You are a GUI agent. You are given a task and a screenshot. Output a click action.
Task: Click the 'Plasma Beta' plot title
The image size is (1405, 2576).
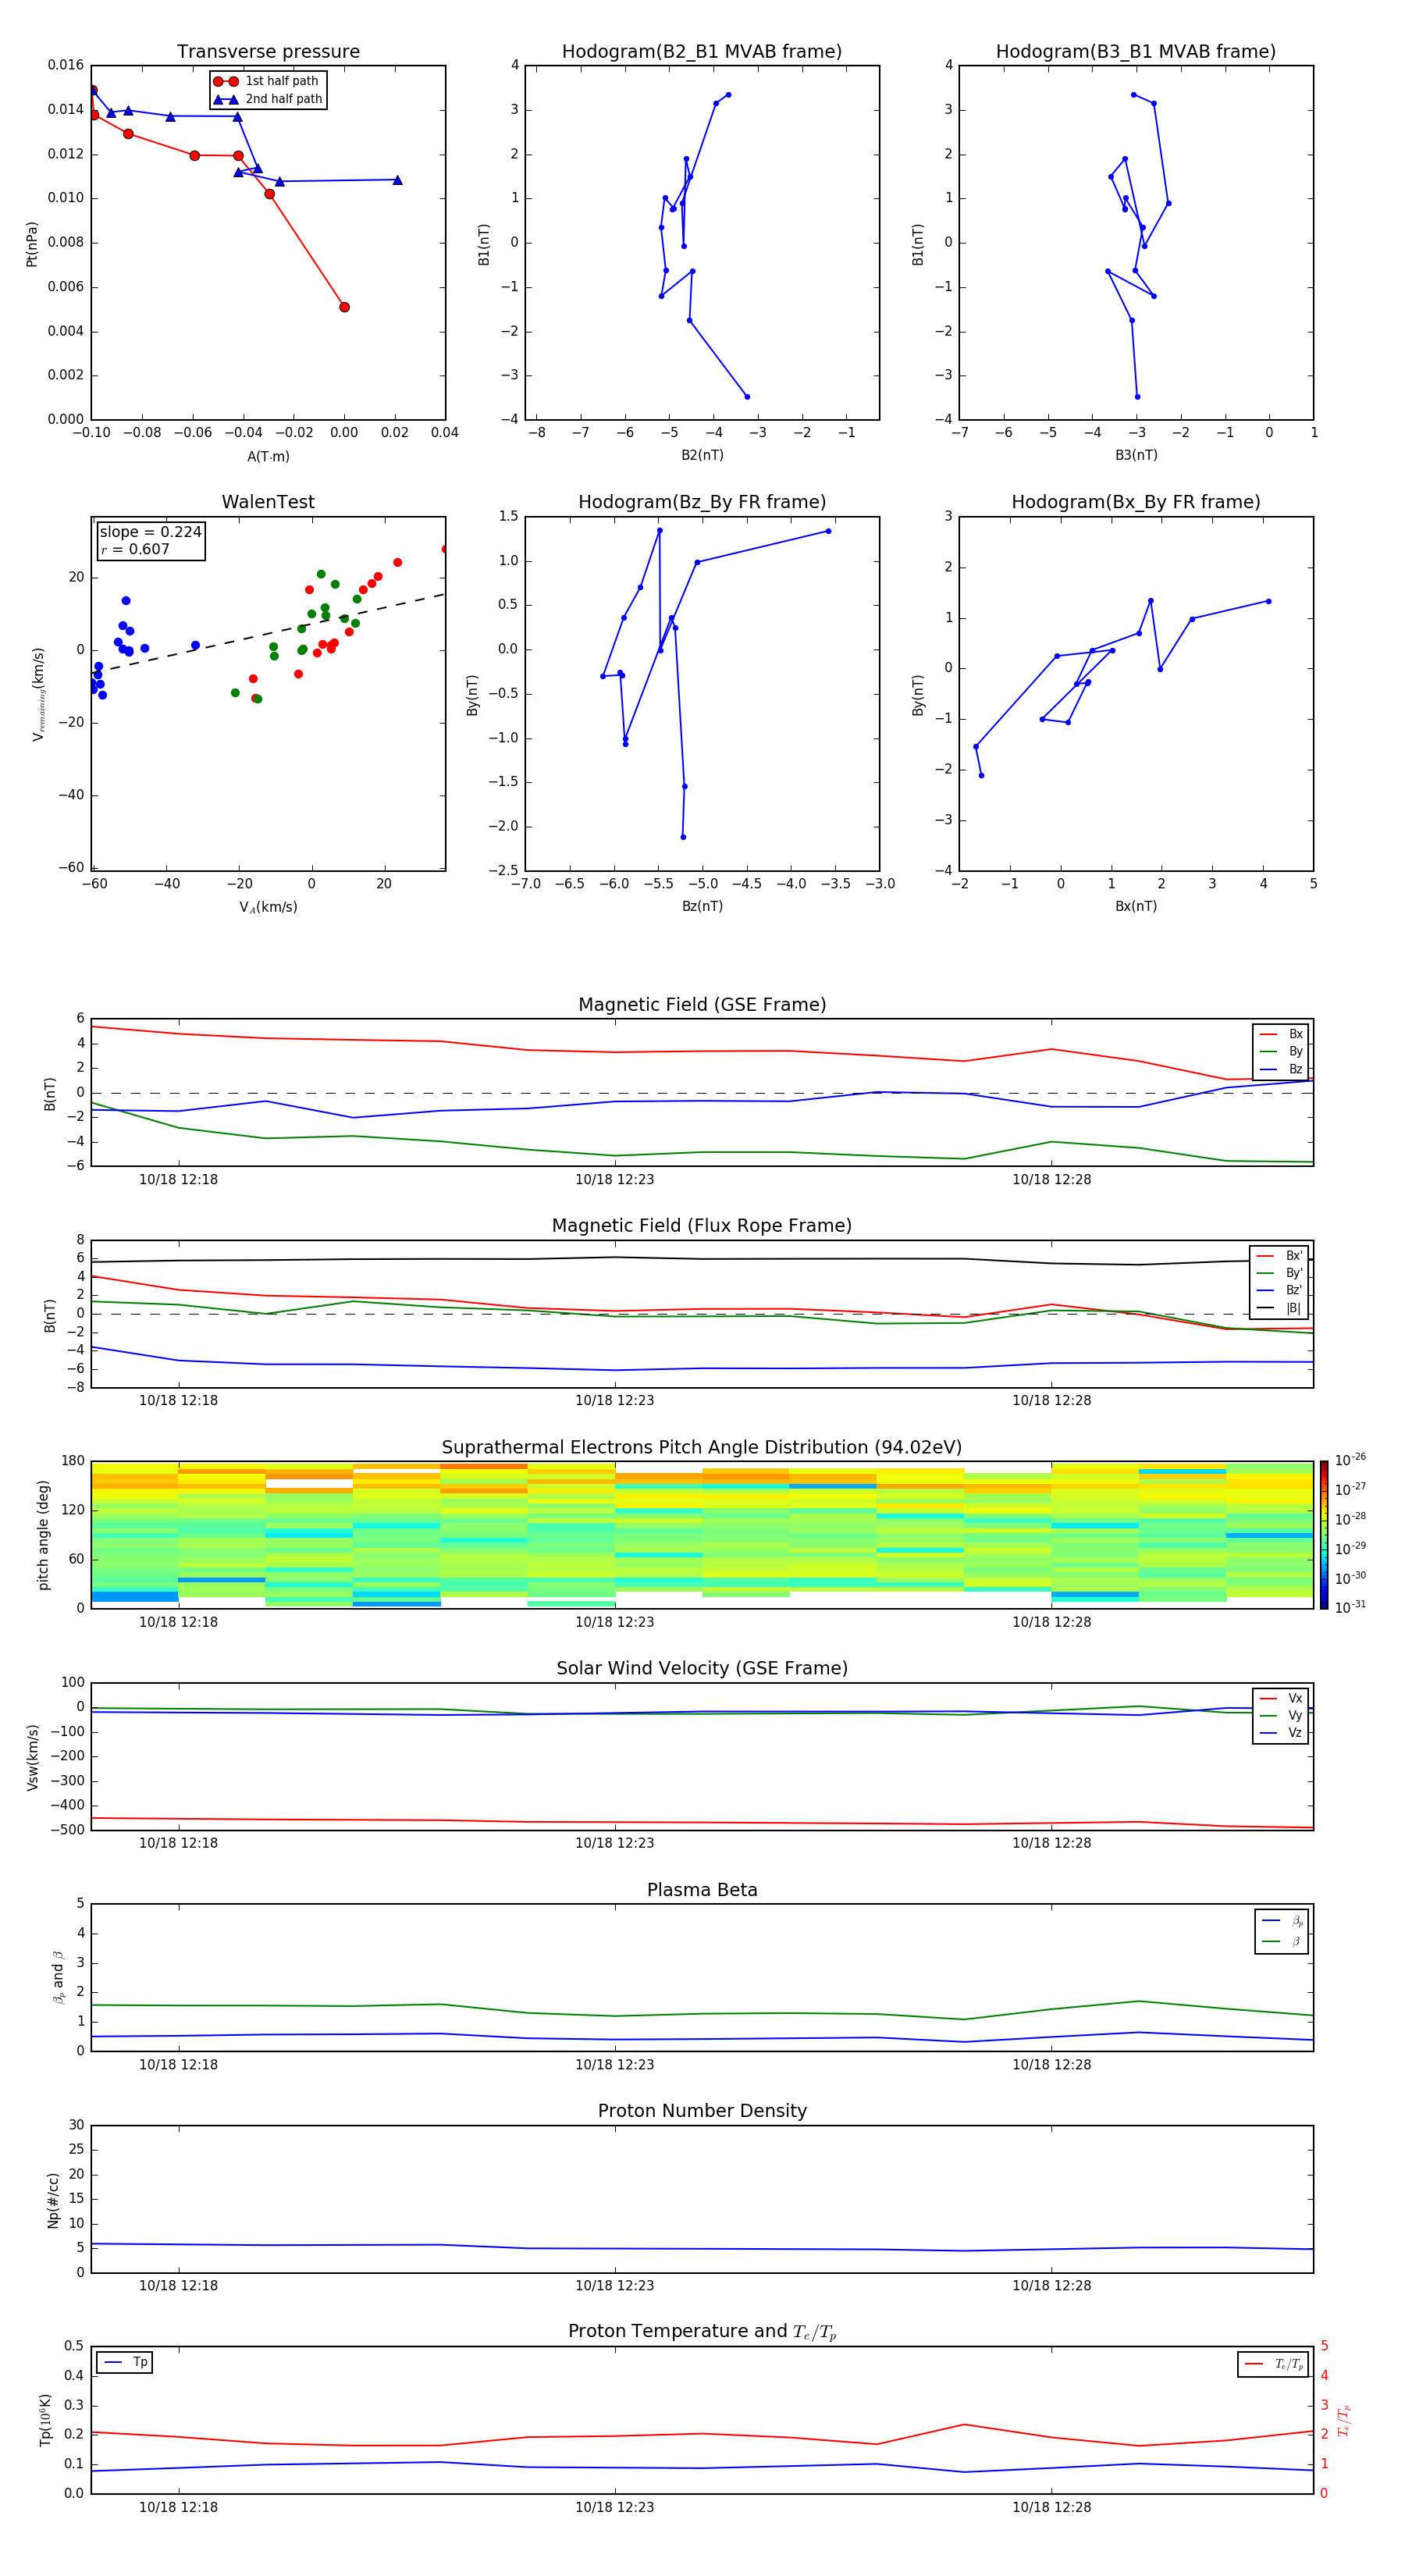pyautogui.click(x=702, y=1890)
